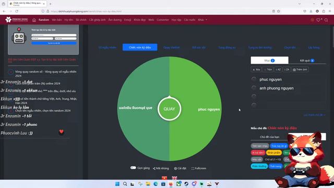Open the Web nav menu item

click(151, 20)
